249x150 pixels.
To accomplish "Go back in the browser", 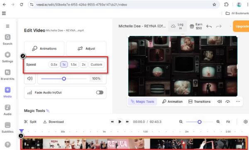I will point(4,5).
